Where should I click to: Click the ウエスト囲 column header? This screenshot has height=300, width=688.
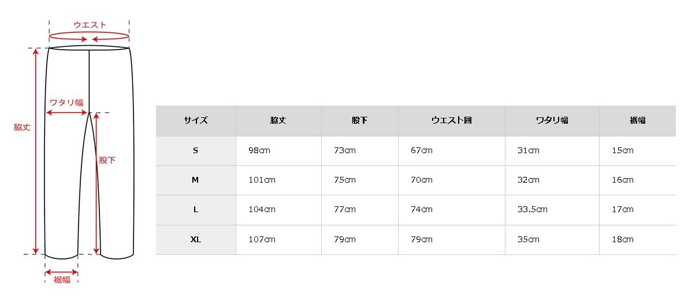(452, 121)
